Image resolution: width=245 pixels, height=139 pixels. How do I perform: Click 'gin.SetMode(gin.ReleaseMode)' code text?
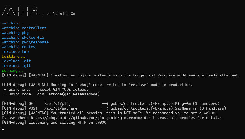pyautogui.click(x=69, y=94)
